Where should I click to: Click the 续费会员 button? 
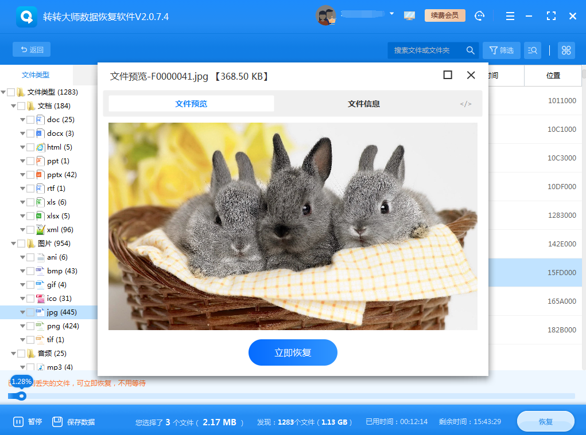click(445, 15)
